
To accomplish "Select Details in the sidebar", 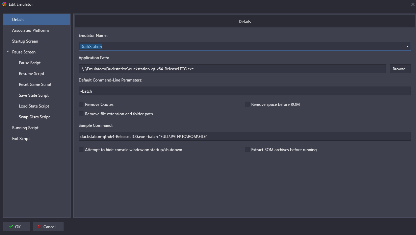I will pos(37,20).
